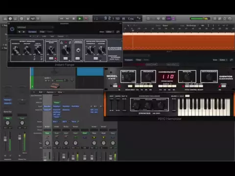The image size is (235, 176).
Task: Toggle the Editors scissors icon
Action: pos(38,19)
